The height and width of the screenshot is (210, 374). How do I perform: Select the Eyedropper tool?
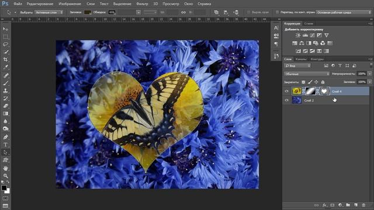5,67
